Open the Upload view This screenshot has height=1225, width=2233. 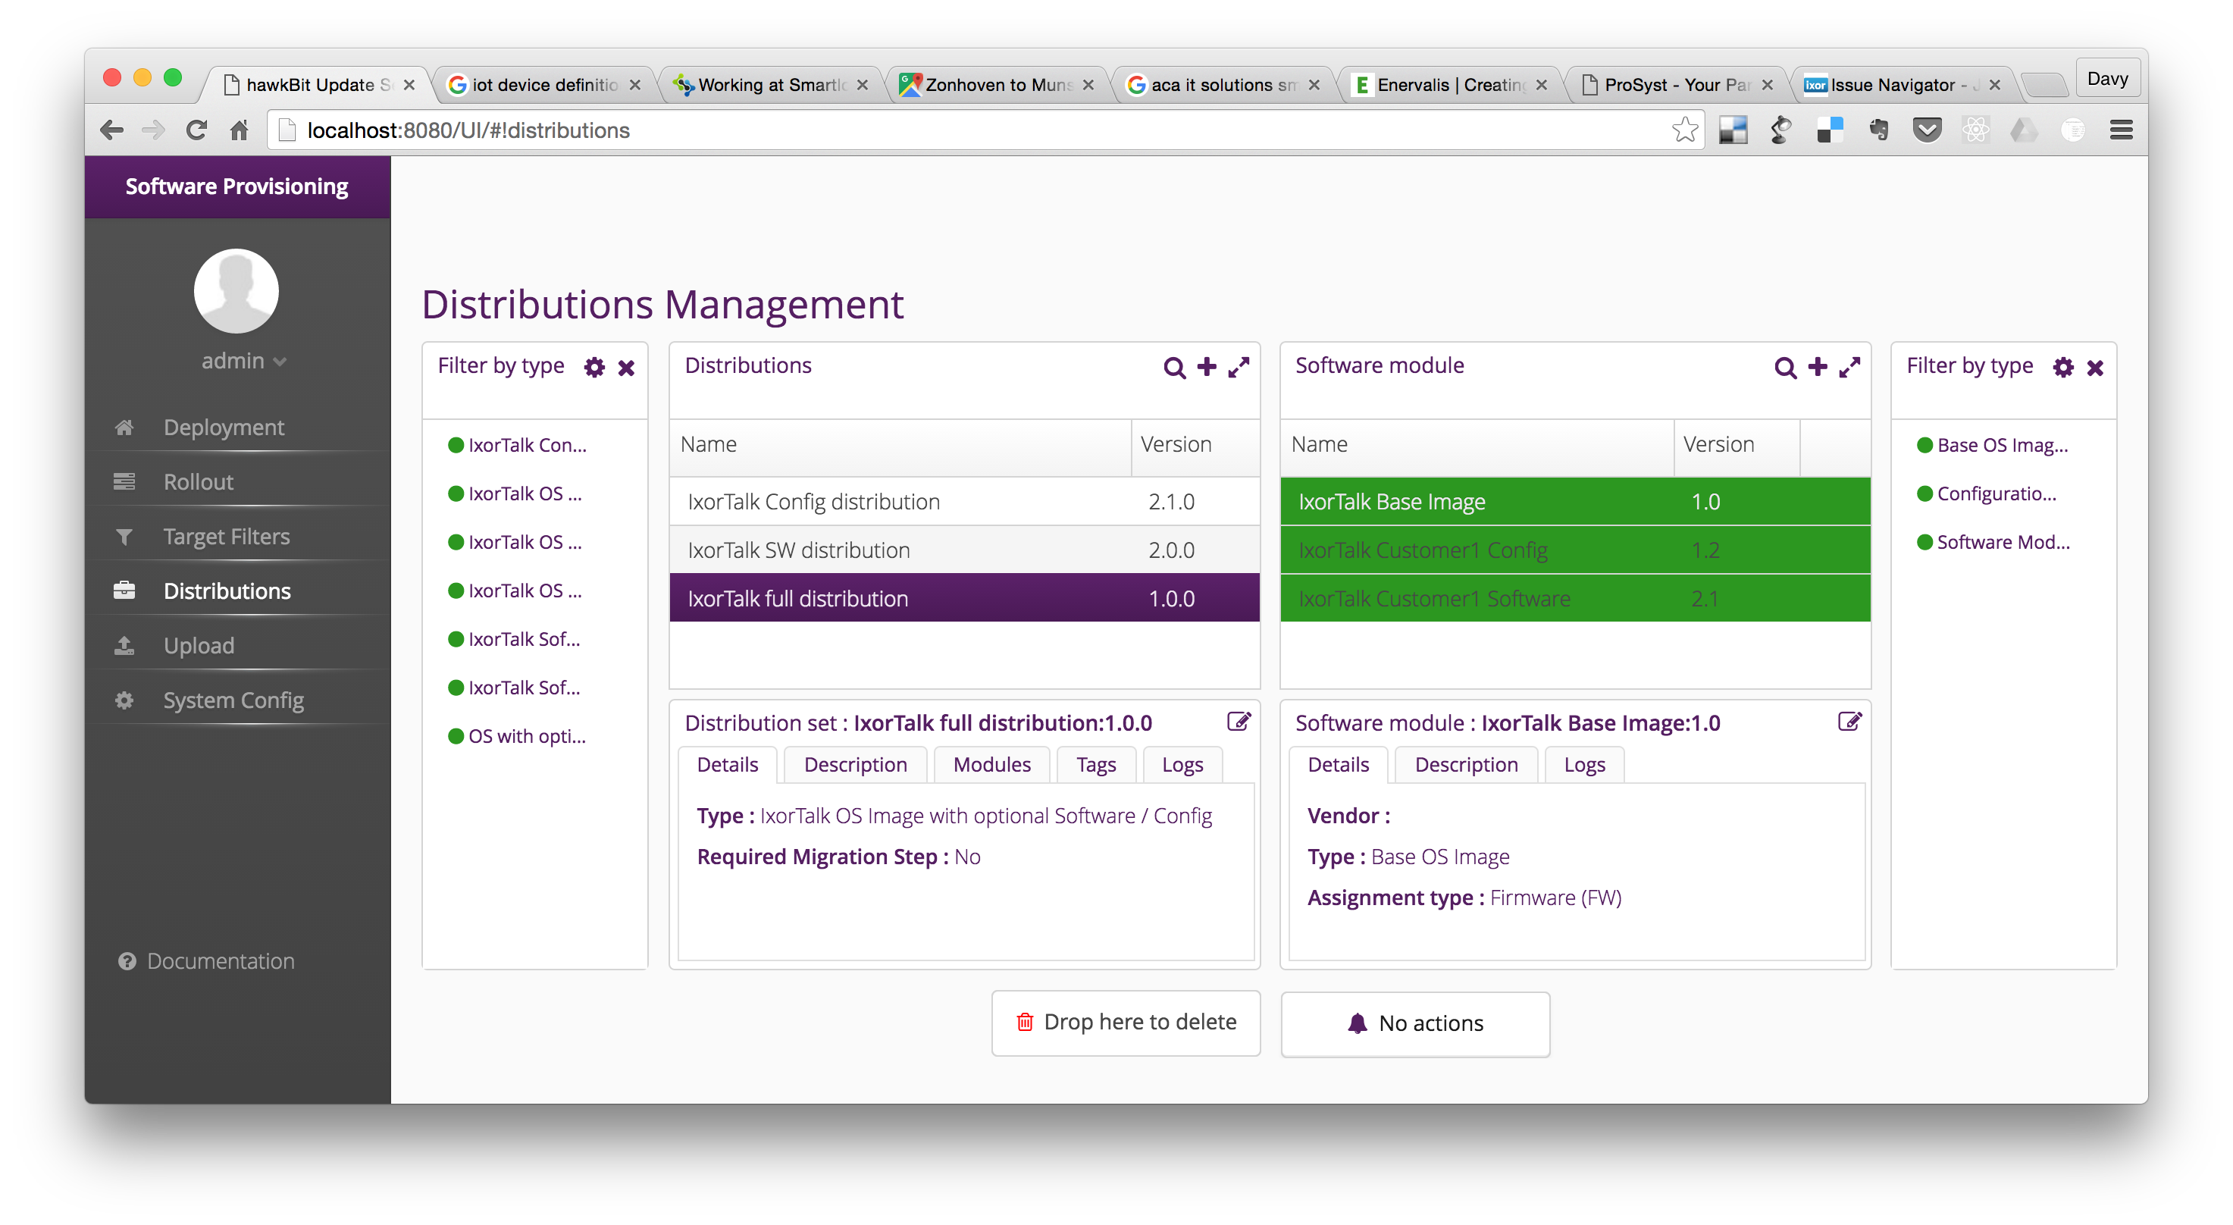click(199, 645)
